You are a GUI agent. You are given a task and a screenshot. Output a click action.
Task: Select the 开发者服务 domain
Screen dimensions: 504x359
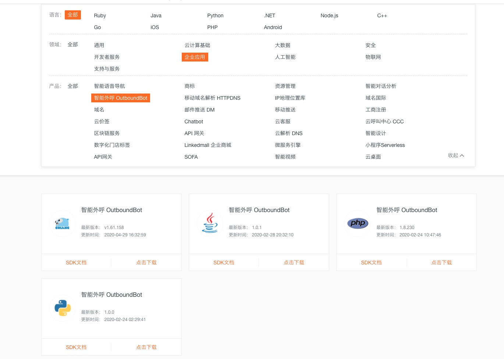107,57
